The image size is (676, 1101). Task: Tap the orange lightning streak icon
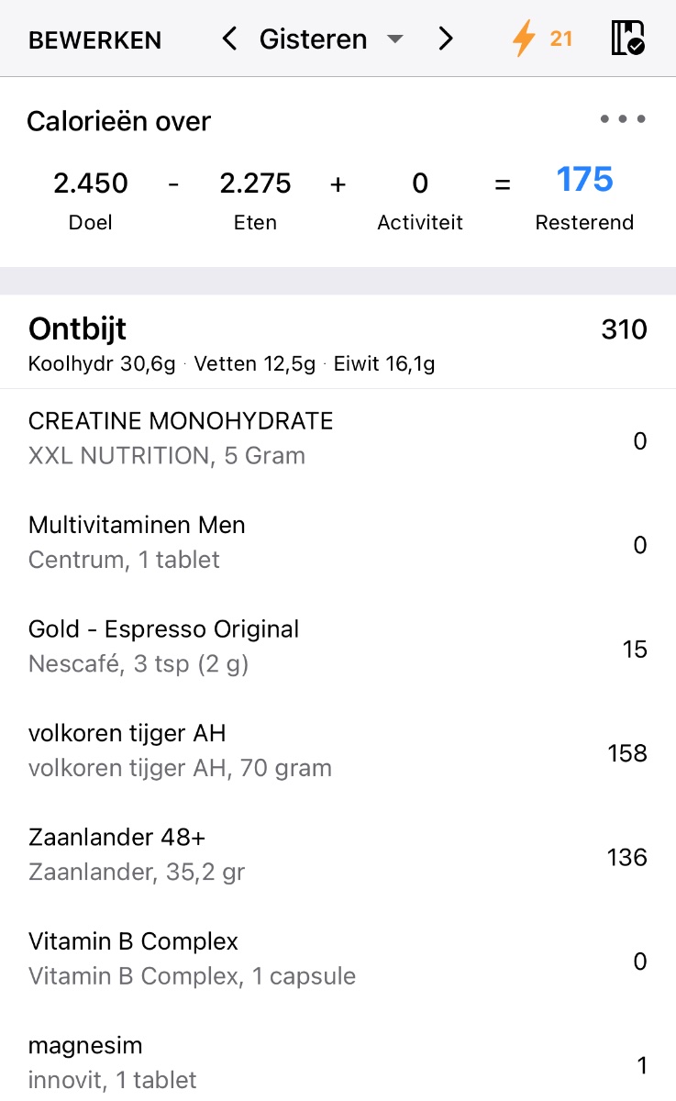(x=524, y=39)
